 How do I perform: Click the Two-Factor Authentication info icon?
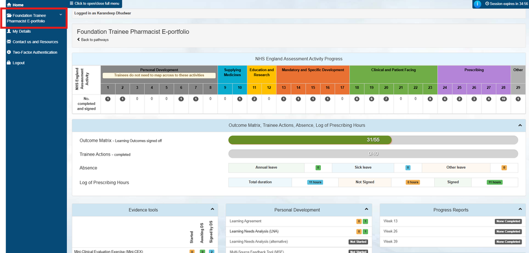pyautogui.click(x=9, y=52)
